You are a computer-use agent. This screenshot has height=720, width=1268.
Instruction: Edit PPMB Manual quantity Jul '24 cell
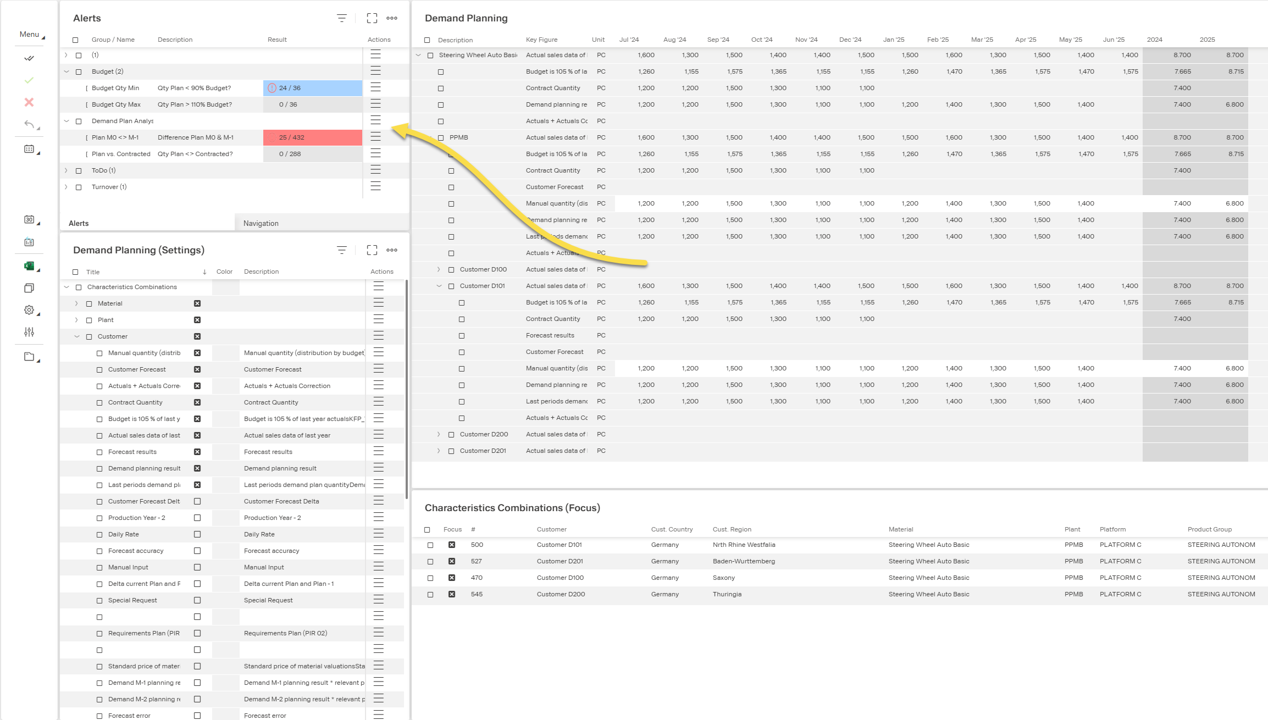[636, 203]
